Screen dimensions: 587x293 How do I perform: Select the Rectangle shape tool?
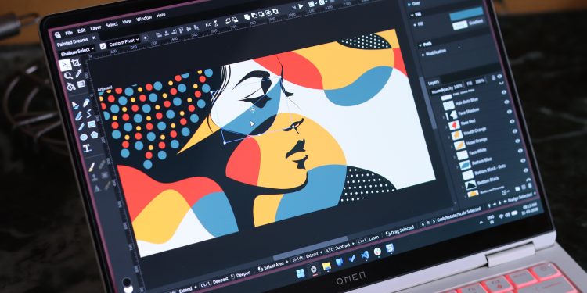click(92, 124)
